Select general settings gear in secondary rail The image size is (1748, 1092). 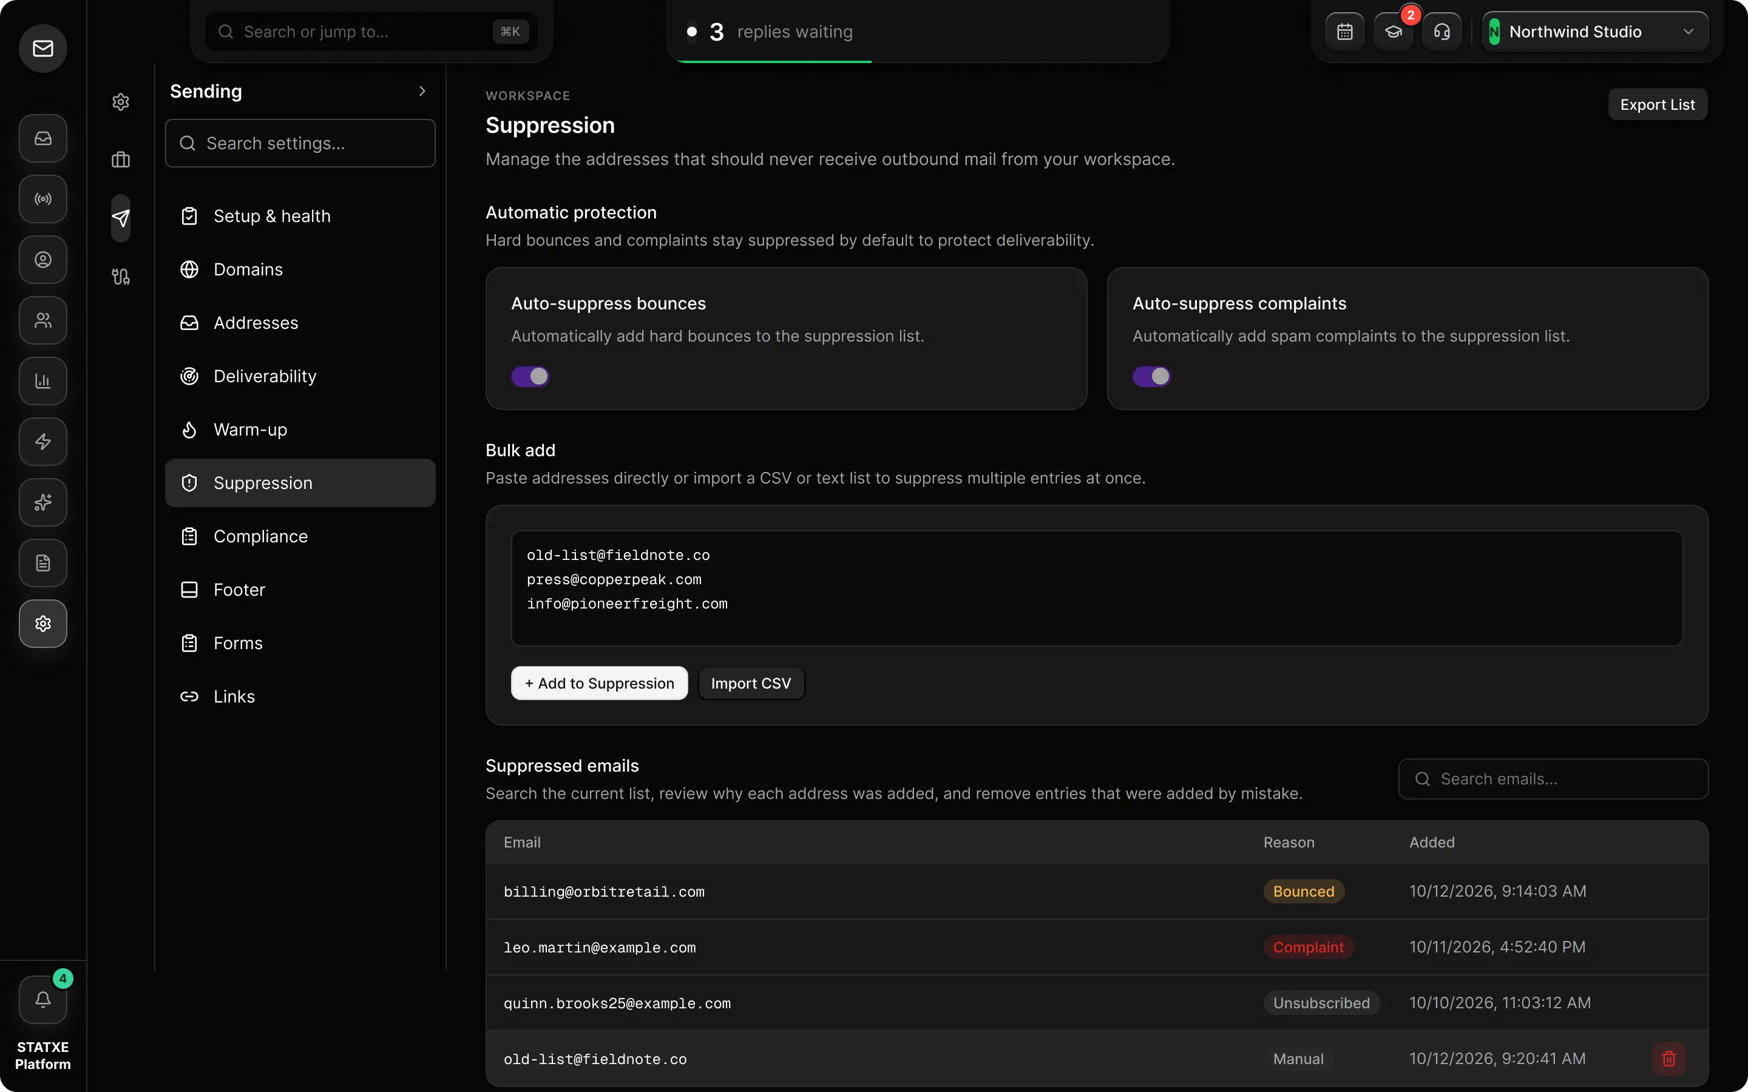point(121,102)
